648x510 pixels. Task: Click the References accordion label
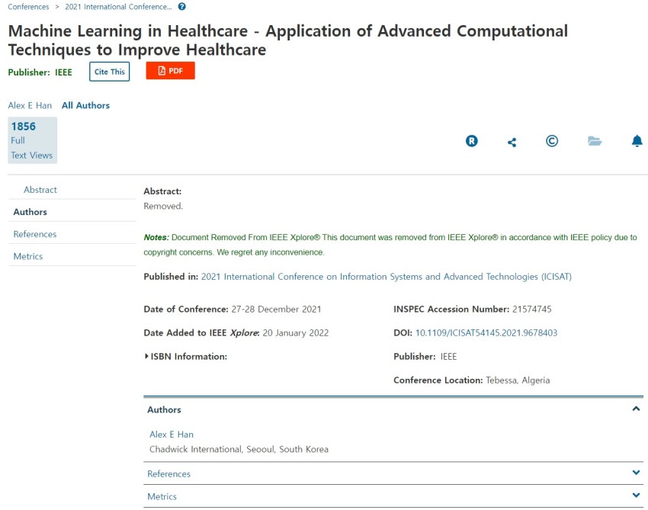pyautogui.click(x=168, y=473)
